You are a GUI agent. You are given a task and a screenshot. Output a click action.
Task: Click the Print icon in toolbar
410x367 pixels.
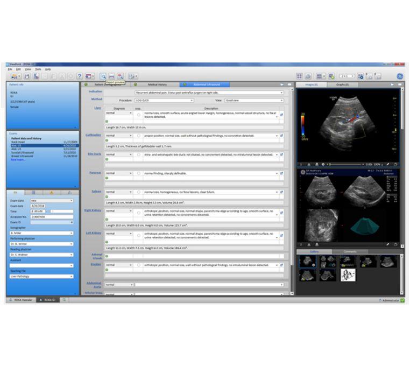point(111,77)
